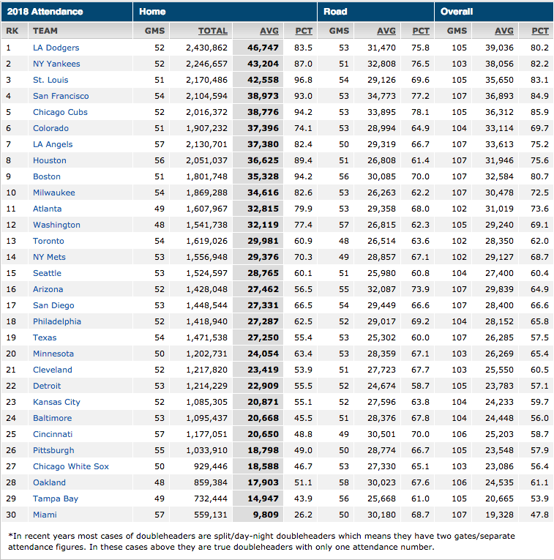Open the Detroit team link
The height and width of the screenshot is (560, 554).
pos(47,386)
